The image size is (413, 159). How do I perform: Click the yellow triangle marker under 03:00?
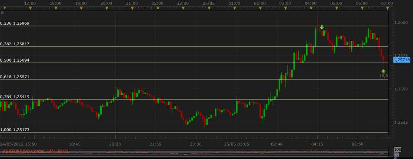tap(286, 8)
